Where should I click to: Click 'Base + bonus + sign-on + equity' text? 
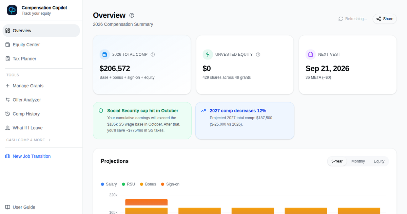127,77
